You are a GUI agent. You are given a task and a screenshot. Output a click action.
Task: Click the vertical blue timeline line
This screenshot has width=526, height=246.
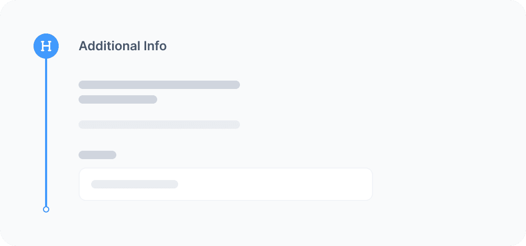pyautogui.click(x=46, y=131)
